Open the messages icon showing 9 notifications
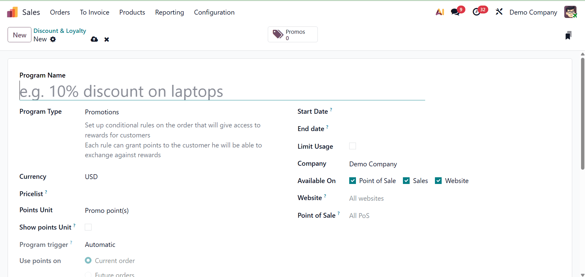This screenshot has height=277, width=585. coord(456,12)
